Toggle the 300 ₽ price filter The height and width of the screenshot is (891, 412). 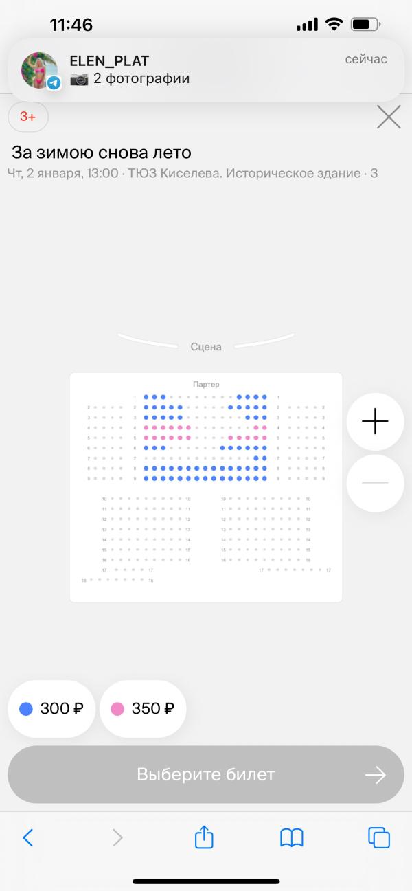coord(51,709)
